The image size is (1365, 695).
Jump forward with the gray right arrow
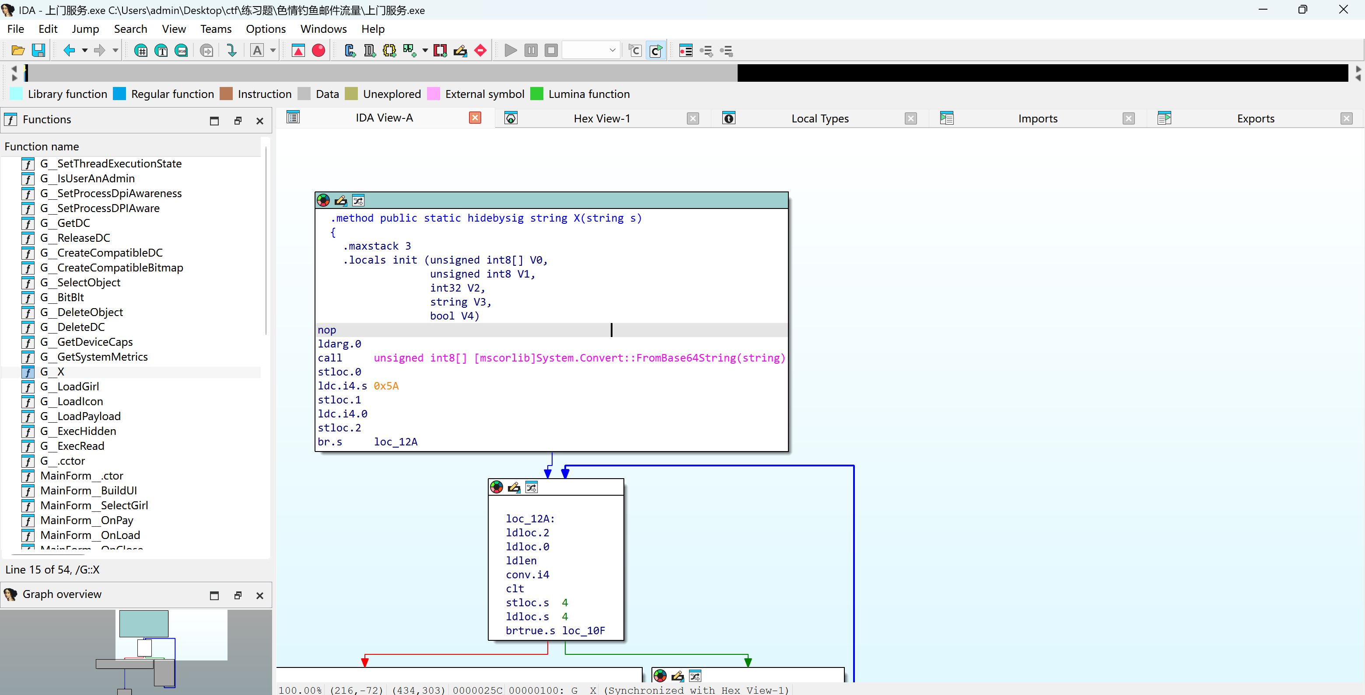(x=100, y=51)
